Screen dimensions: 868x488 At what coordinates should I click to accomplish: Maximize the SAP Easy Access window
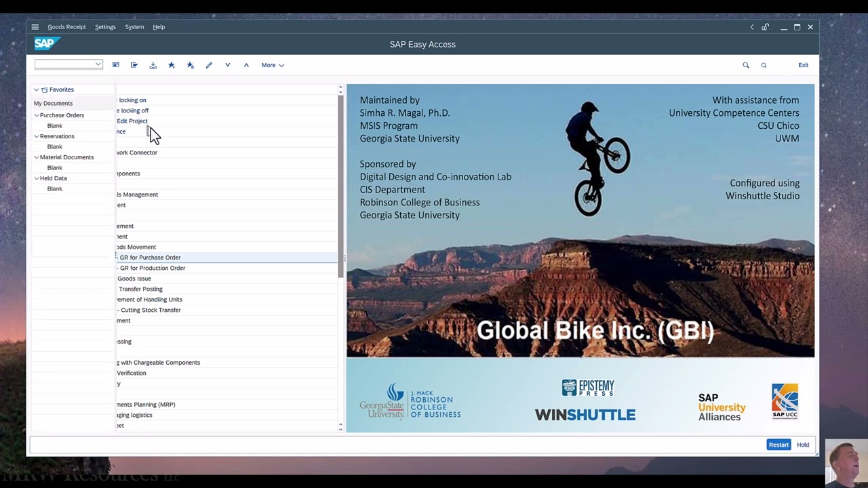tap(797, 27)
